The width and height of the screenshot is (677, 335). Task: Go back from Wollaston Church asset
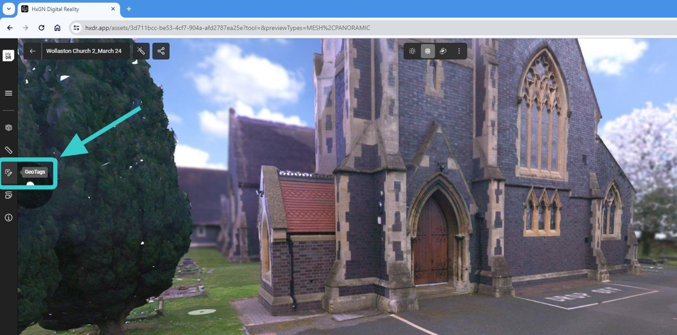pos(33,51)
